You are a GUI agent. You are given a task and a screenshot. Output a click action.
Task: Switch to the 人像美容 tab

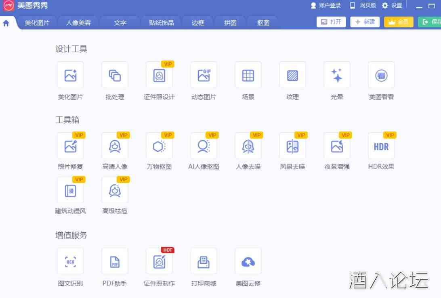(78, 23)
